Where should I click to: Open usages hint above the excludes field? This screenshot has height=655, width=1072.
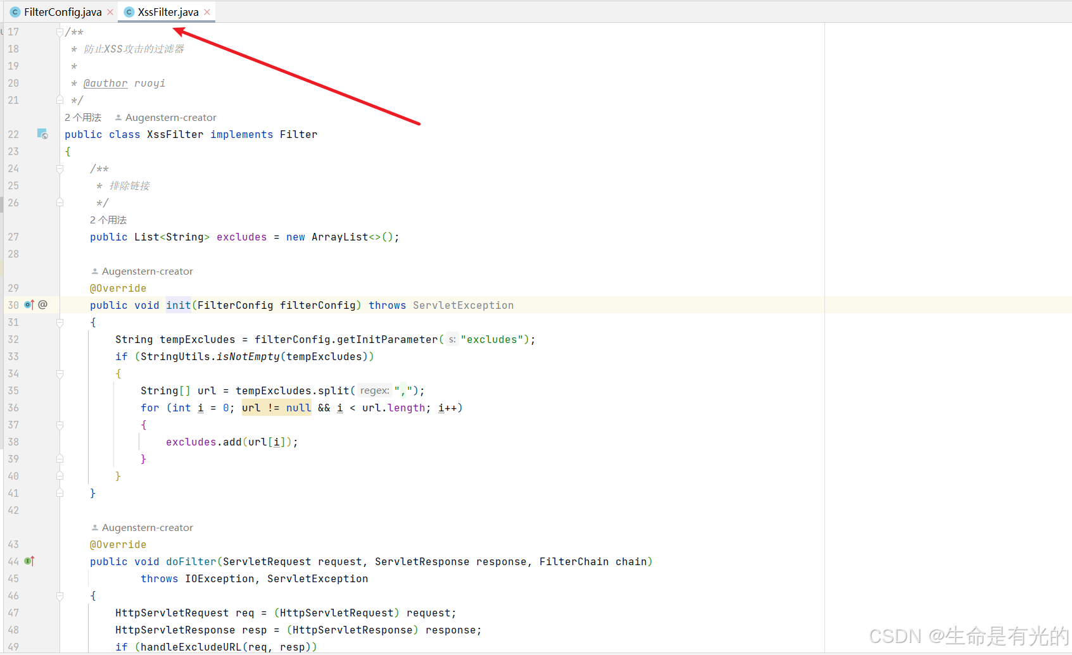pos(108,220)
